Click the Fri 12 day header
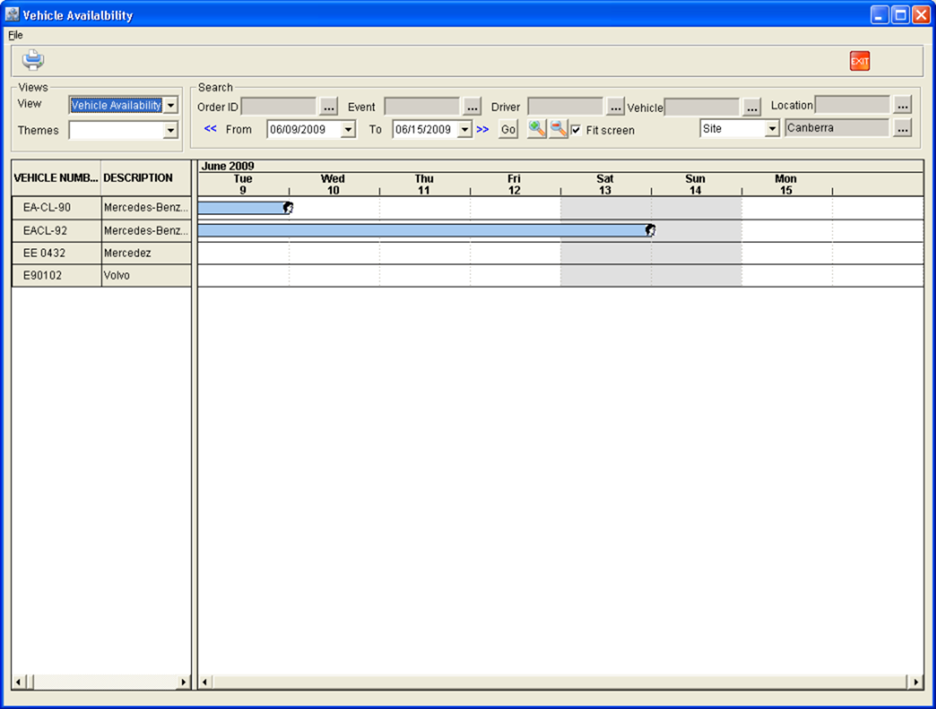Image resolution: width=936 pixels, height=709 pixels. 514,184
